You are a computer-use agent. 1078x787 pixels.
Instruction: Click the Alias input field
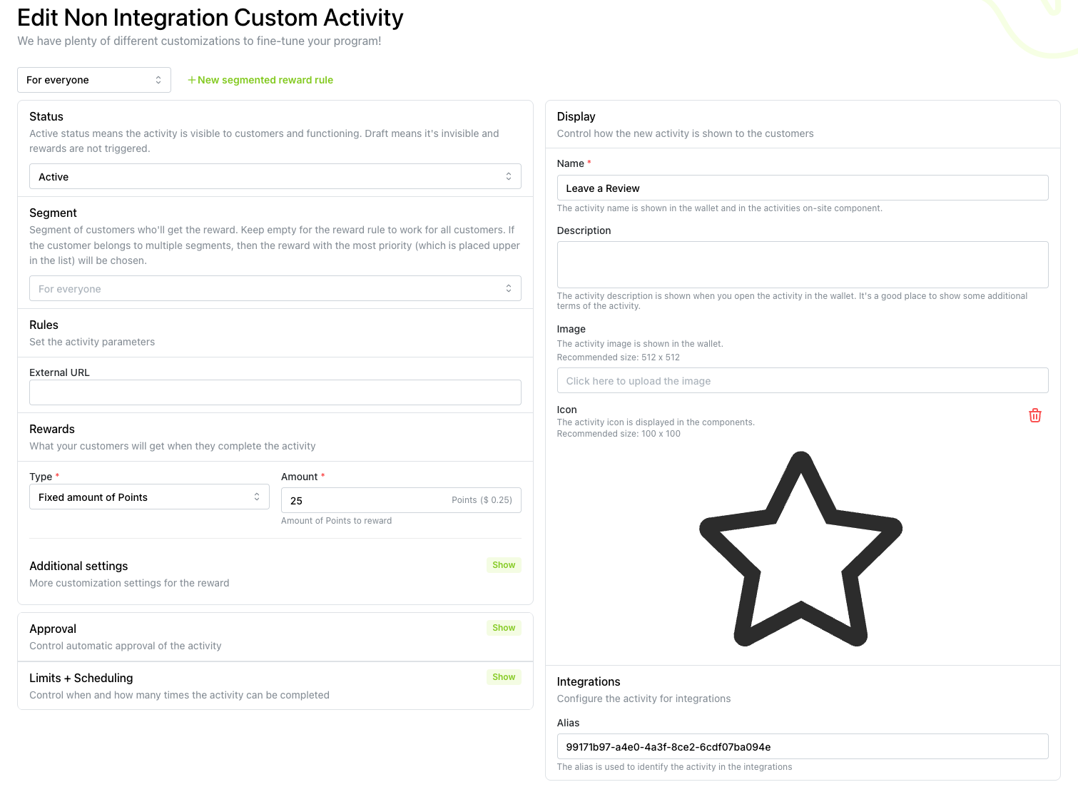coord(803,746)
